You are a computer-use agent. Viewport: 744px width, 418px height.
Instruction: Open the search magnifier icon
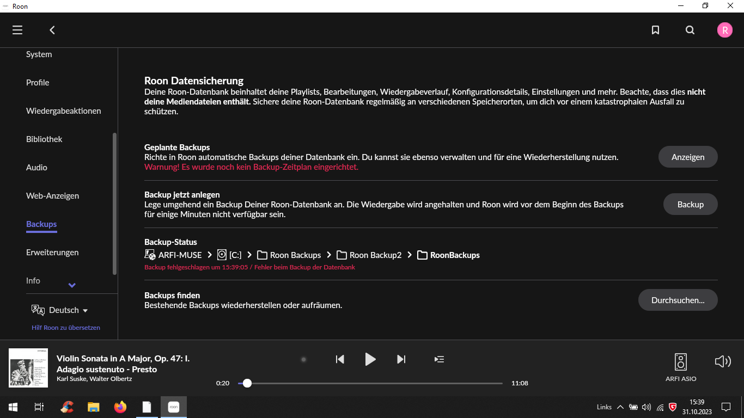coord(690,30)
